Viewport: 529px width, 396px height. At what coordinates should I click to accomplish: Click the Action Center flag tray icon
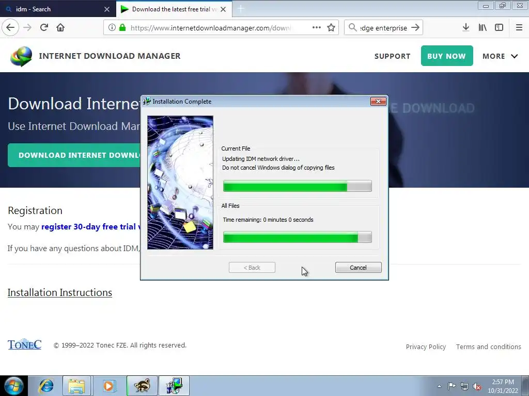pos(452,386)
